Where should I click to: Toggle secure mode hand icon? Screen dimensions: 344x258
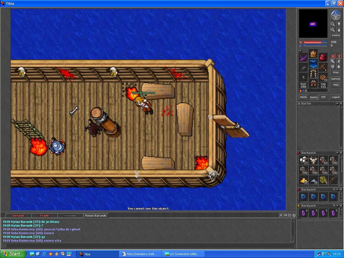(x=339, y=67)
